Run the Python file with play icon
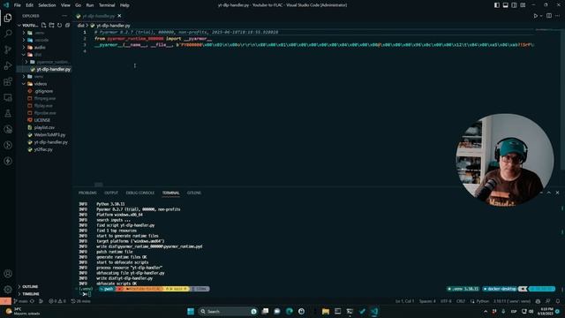This screenshot has width=565, height=318. pos(536,16)
